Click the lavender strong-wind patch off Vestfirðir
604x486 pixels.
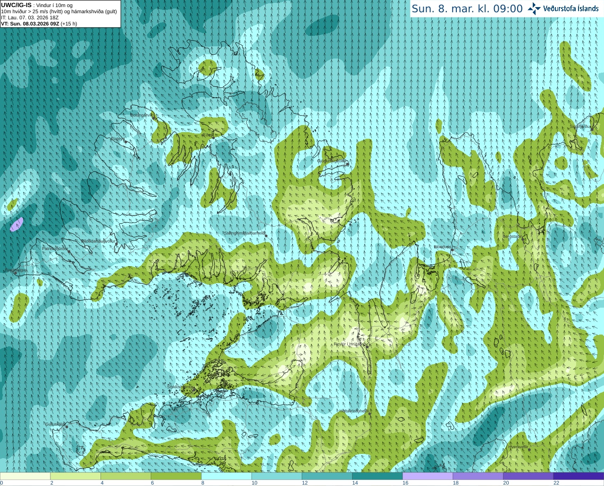point(17,224)
